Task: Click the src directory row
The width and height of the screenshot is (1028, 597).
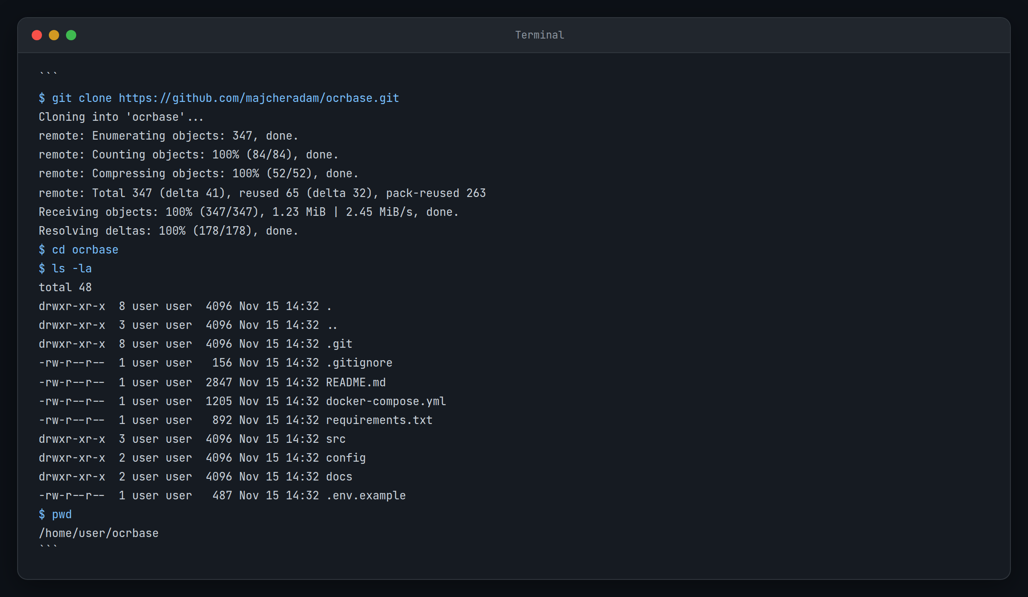Action: tap(192, 439)
